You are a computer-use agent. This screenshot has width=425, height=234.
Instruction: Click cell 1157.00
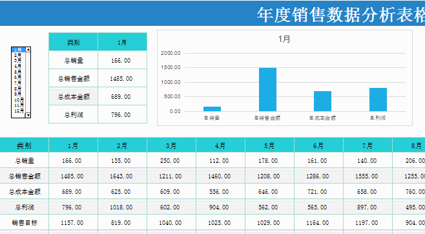(73, 222)
